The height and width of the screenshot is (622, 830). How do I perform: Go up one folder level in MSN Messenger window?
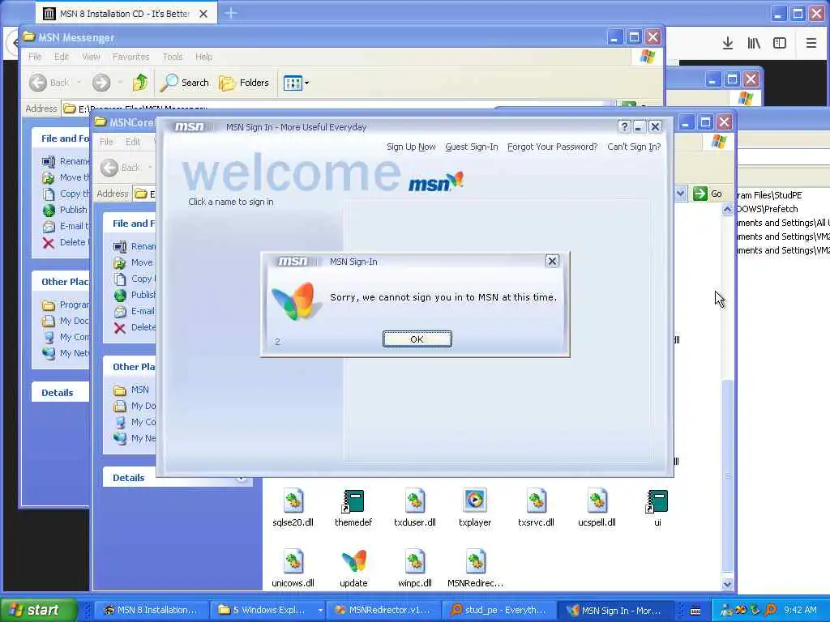coord(140,83)
